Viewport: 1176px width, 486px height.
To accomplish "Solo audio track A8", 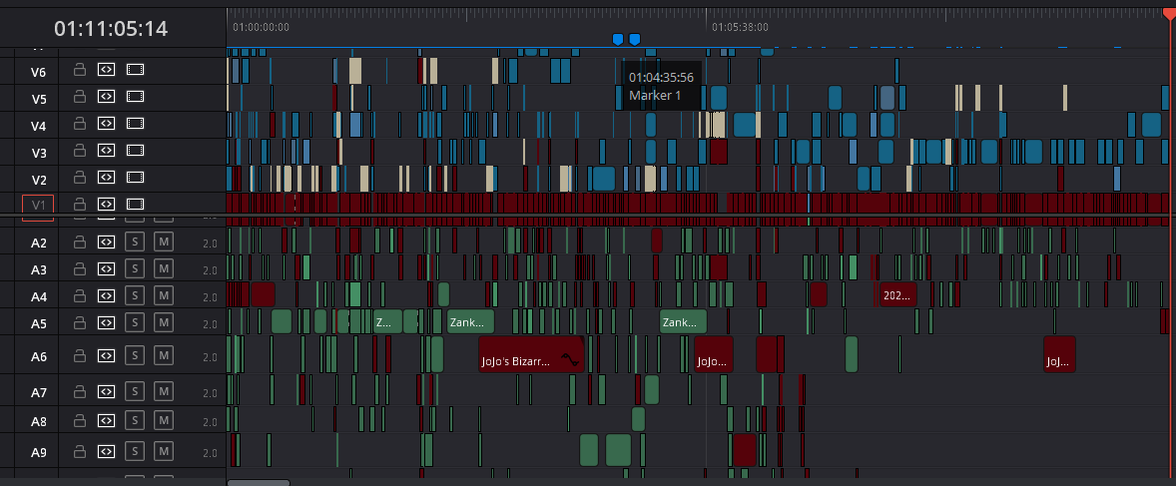I will [134, 421].
